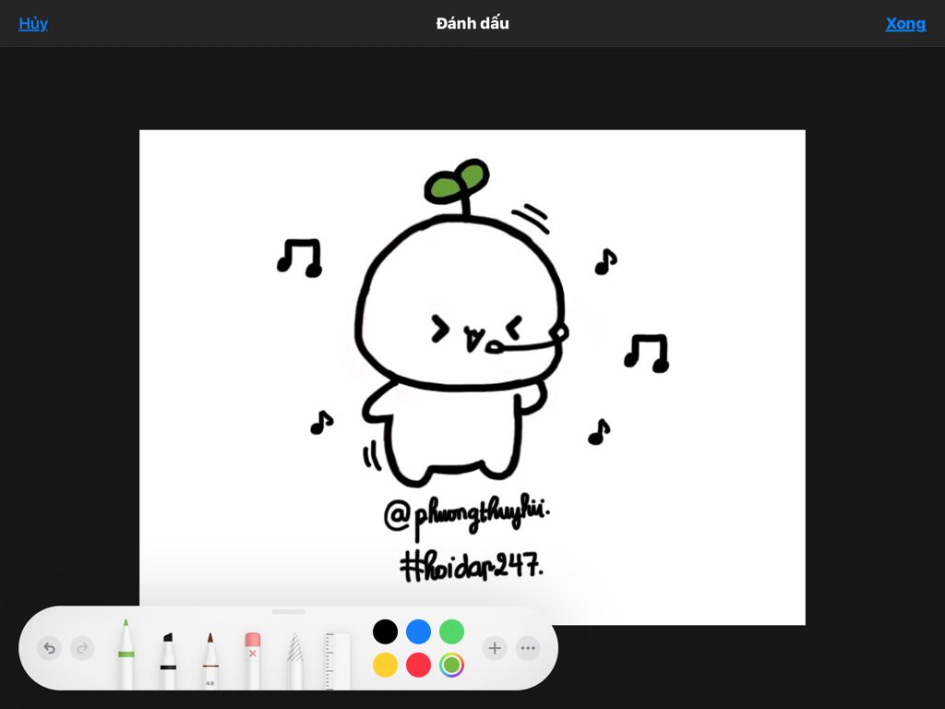Select the pink eraser tool
The width and height of the screenshot is (945, 709).
click(x=253, y=661)
